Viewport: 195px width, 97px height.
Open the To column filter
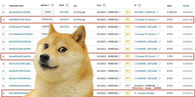pyautogui.click(x=139, y=5)
